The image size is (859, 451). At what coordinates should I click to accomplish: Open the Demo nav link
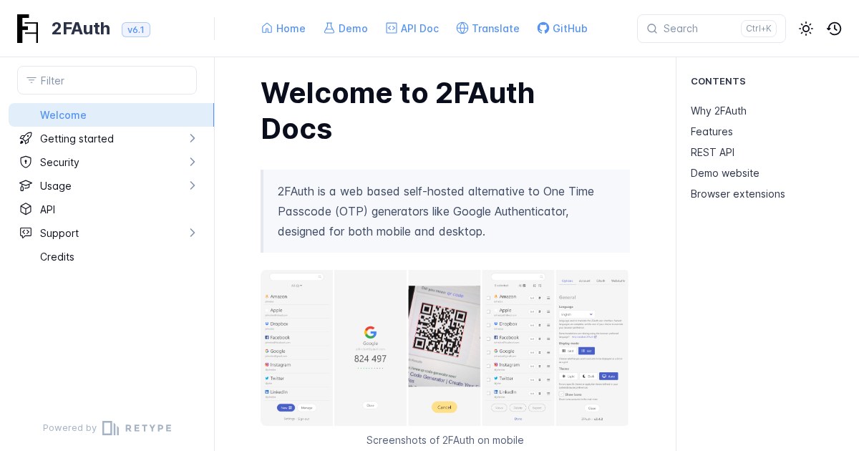(x=346, y=29)
